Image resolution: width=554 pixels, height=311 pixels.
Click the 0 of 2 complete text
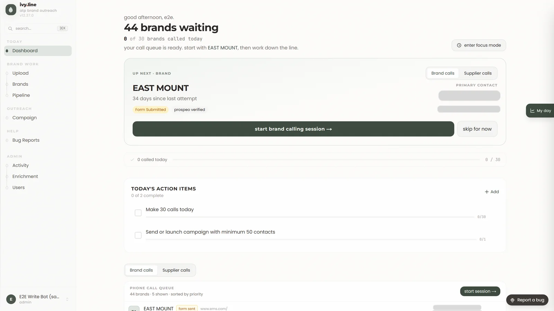(x=147, y=196)
